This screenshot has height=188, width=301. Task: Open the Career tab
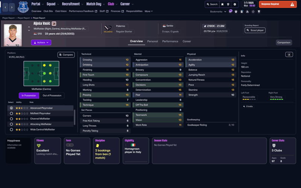pyautogui.click(x=187, y=41)
